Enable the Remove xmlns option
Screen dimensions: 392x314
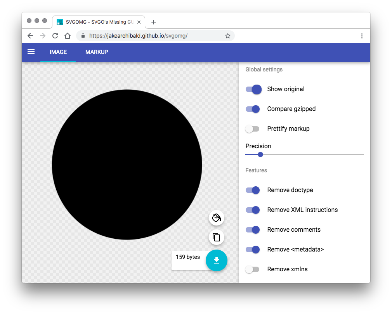click(253, 269)
